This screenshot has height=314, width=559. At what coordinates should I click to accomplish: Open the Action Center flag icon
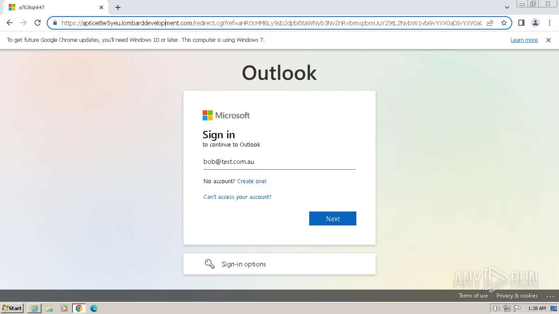pos(518,308)
